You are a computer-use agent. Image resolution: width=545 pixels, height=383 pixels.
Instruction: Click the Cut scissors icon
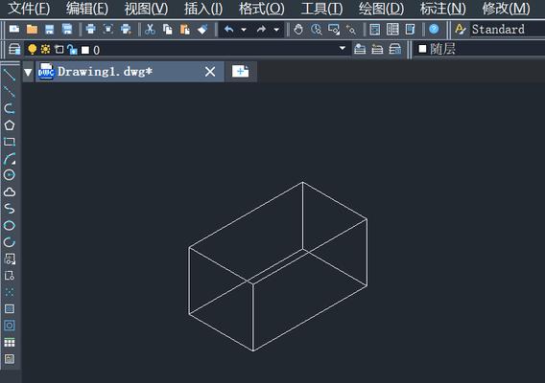pos(150,30)
